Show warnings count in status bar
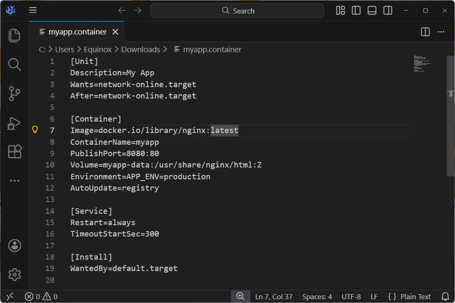 click(x=50, y=296)
